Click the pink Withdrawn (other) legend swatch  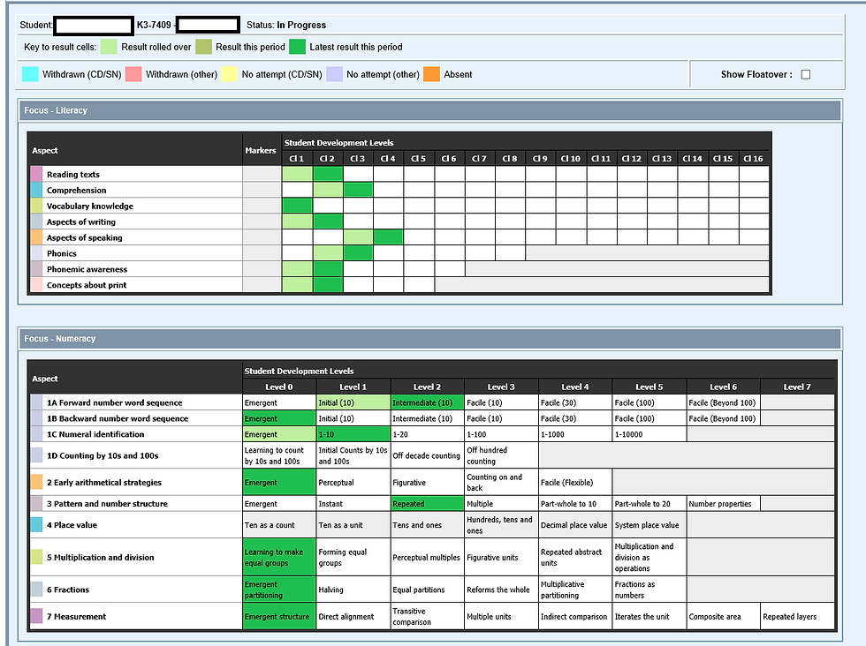(x=133, y=74)
